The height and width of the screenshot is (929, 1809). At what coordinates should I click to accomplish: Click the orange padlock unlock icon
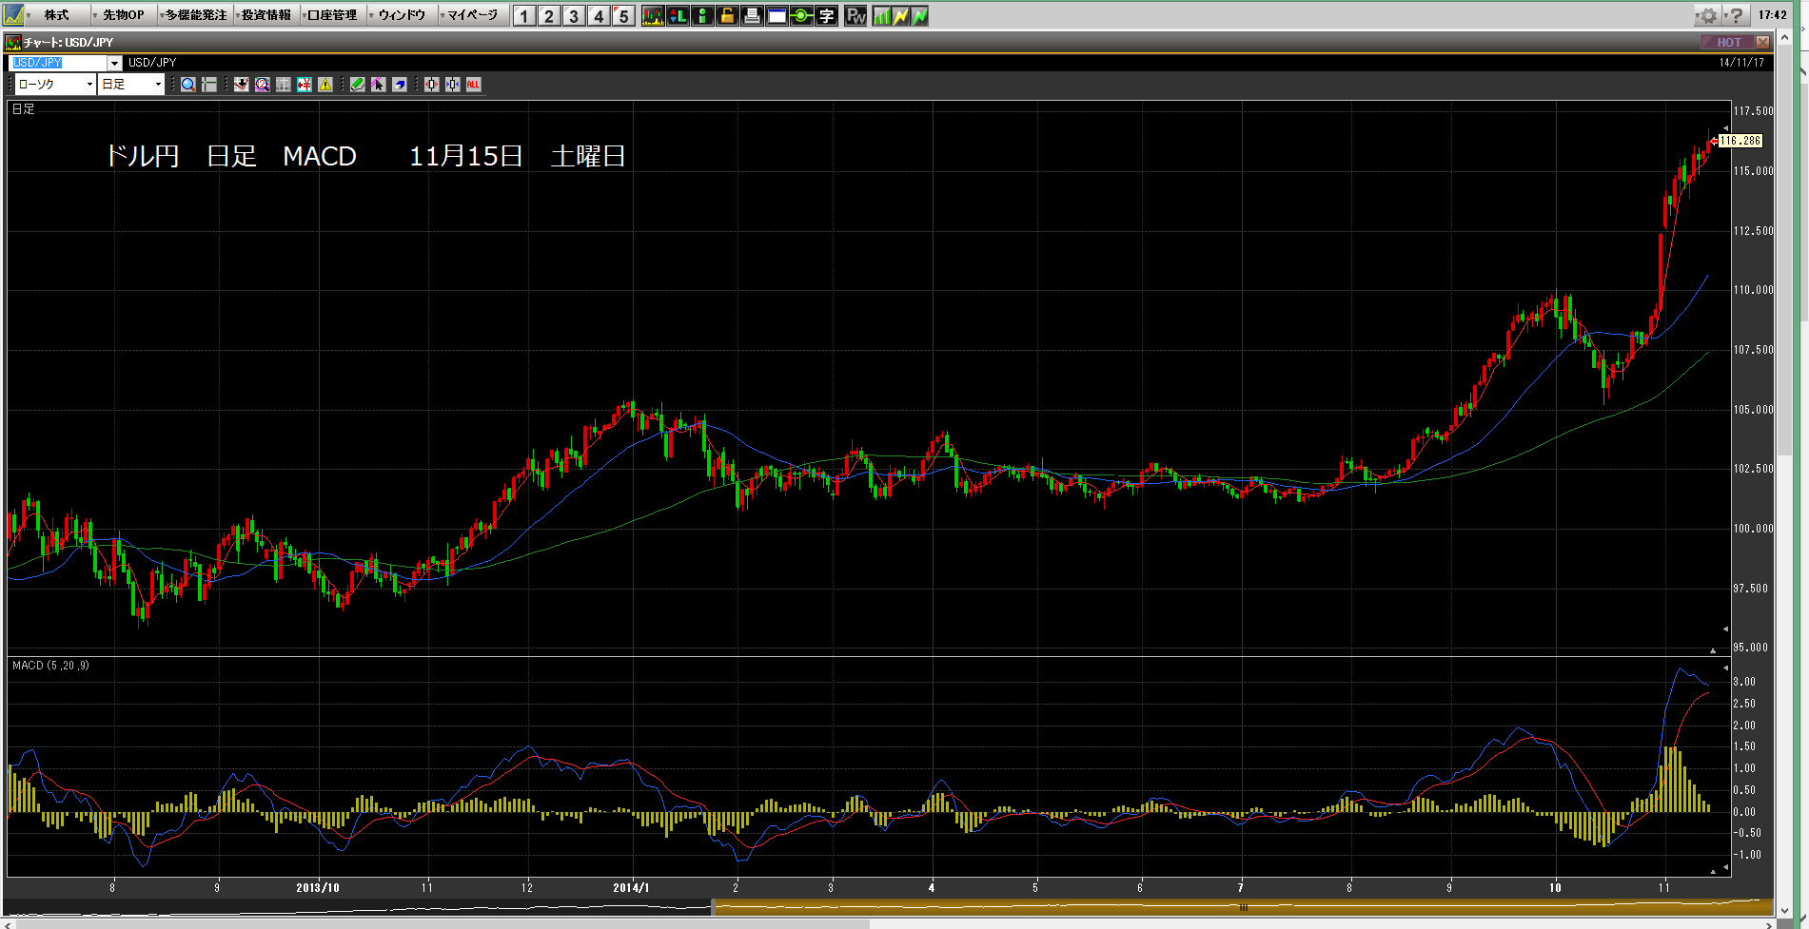[x=727, y=15]
